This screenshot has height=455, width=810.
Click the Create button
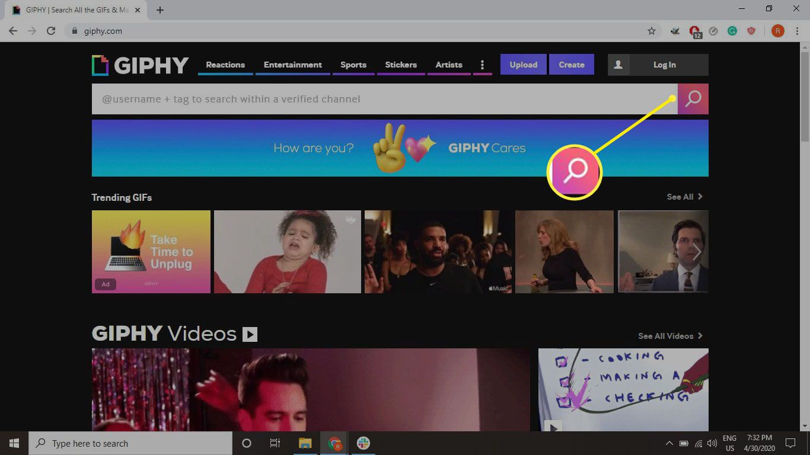click(x=572, y=65)
